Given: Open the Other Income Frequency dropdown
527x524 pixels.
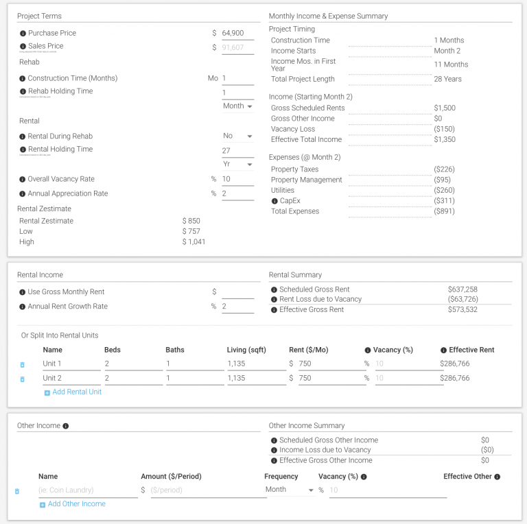Looking at the screenshot, I should tap(289, 490).
